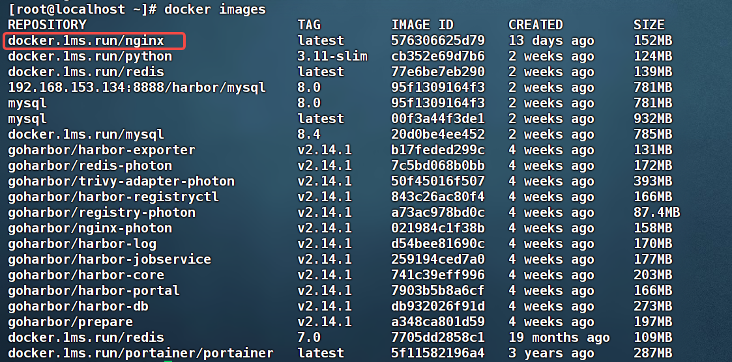Click the CREATED column header
The width and height of the screenshot is (732, 362).
point(535,25)
